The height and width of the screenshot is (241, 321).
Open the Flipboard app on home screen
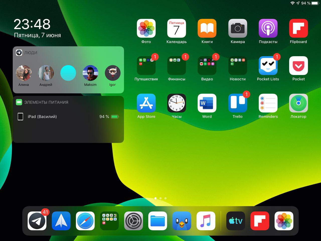tap(298, 28)
